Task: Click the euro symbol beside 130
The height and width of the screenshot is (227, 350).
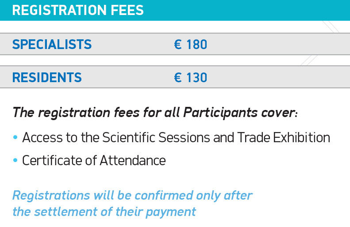Action: (x=178, y=78)
